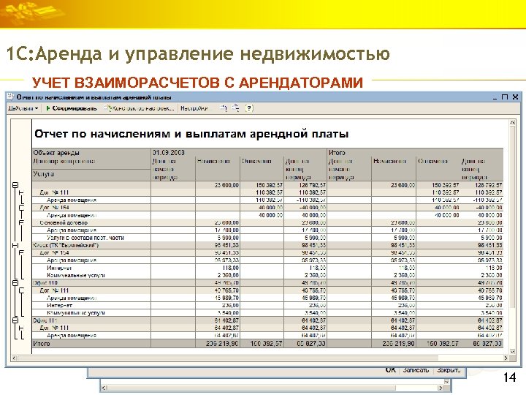The height and width of the screenshot is (395, 526).
Task: Click the report vertical scrollbar down arrow
Action: [x=512, y=351]
